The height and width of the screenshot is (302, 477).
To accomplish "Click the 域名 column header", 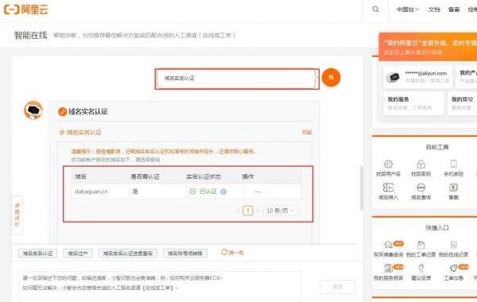I will (x=80, y=176).
